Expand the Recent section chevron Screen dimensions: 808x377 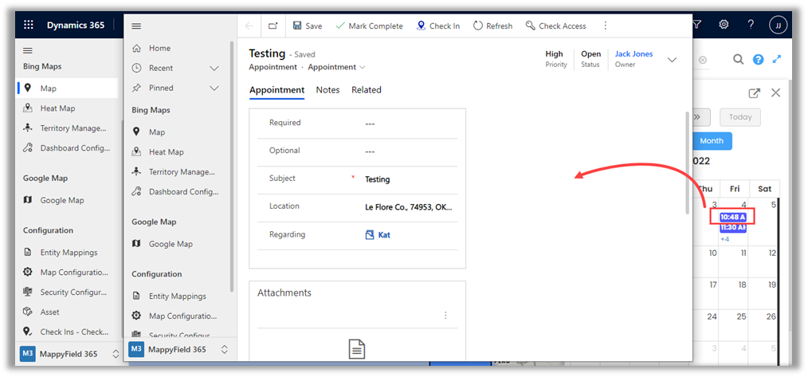tap(214, 69)
